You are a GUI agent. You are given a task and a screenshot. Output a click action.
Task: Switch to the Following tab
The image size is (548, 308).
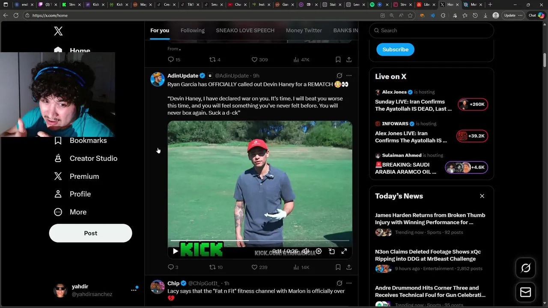(193, 30)
